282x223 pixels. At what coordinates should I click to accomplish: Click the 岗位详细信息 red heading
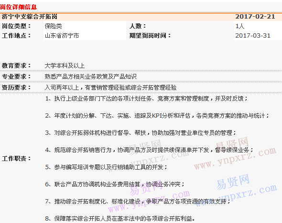click(18, 7)
